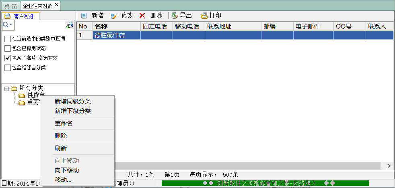Select the 德胜配件店 row
This screenshot has width=395, height=188.
(235, 35)
